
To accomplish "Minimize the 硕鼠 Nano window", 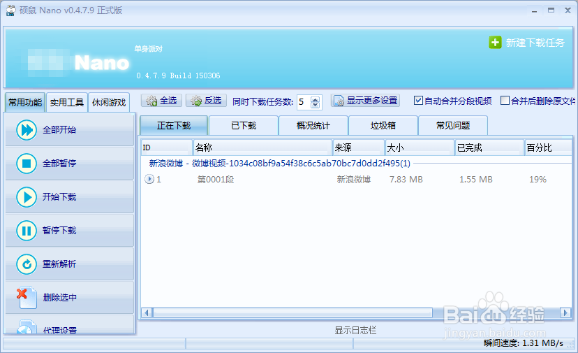I will [x=535, y=10].
